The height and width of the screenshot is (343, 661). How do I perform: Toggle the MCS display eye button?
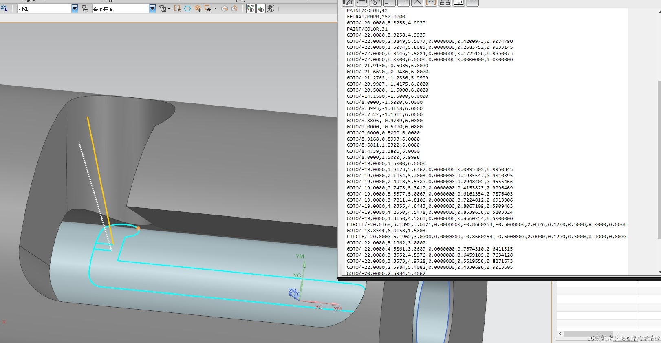click(251, 9)
